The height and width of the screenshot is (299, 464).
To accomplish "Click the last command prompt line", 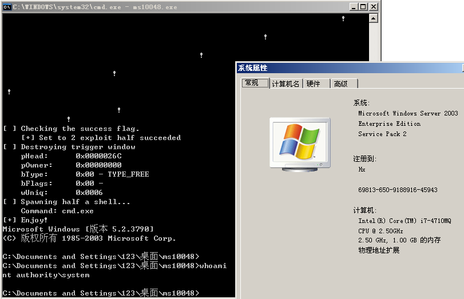I will pos(101,293).
